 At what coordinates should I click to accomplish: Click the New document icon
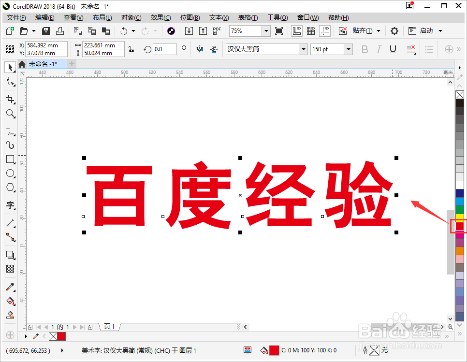[10, 30]
